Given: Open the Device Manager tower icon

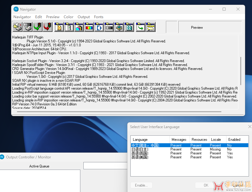Looking at the screenshot, I should point(69,27).
